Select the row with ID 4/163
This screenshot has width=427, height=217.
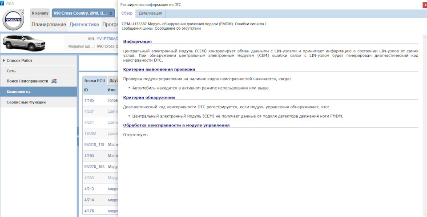[x=100, y=156]
